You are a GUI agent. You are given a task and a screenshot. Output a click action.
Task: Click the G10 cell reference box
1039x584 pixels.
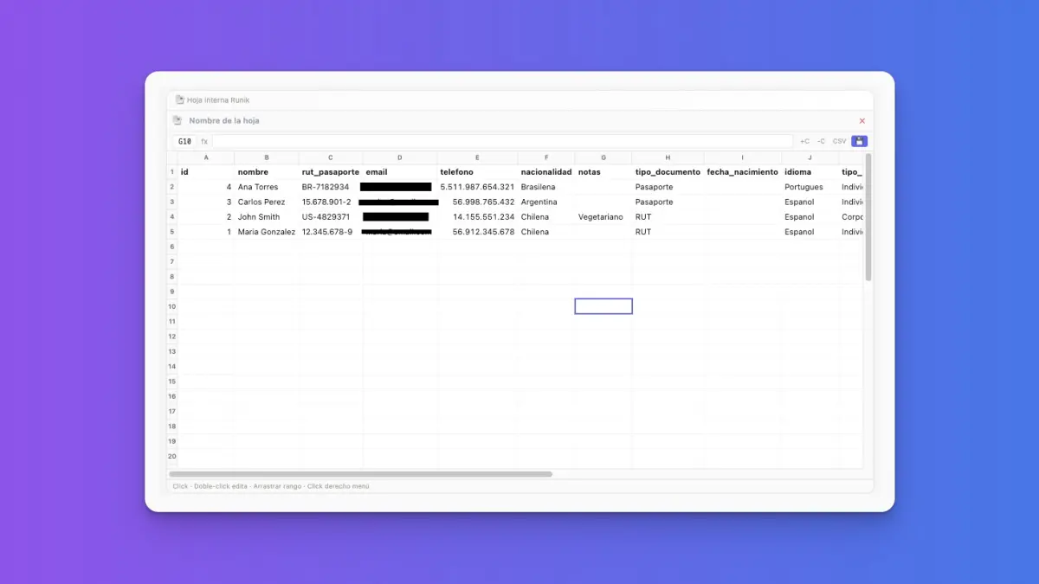(x=184, y=141)
